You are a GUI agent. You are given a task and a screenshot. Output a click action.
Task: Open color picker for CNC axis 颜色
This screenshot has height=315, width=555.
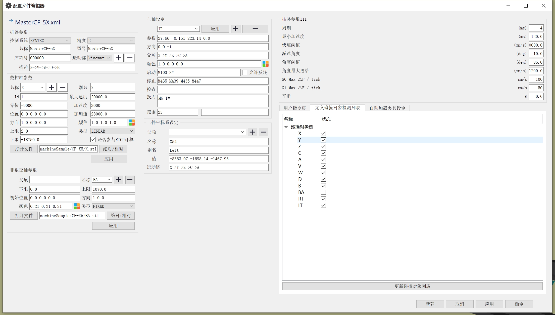pos(132,123)
